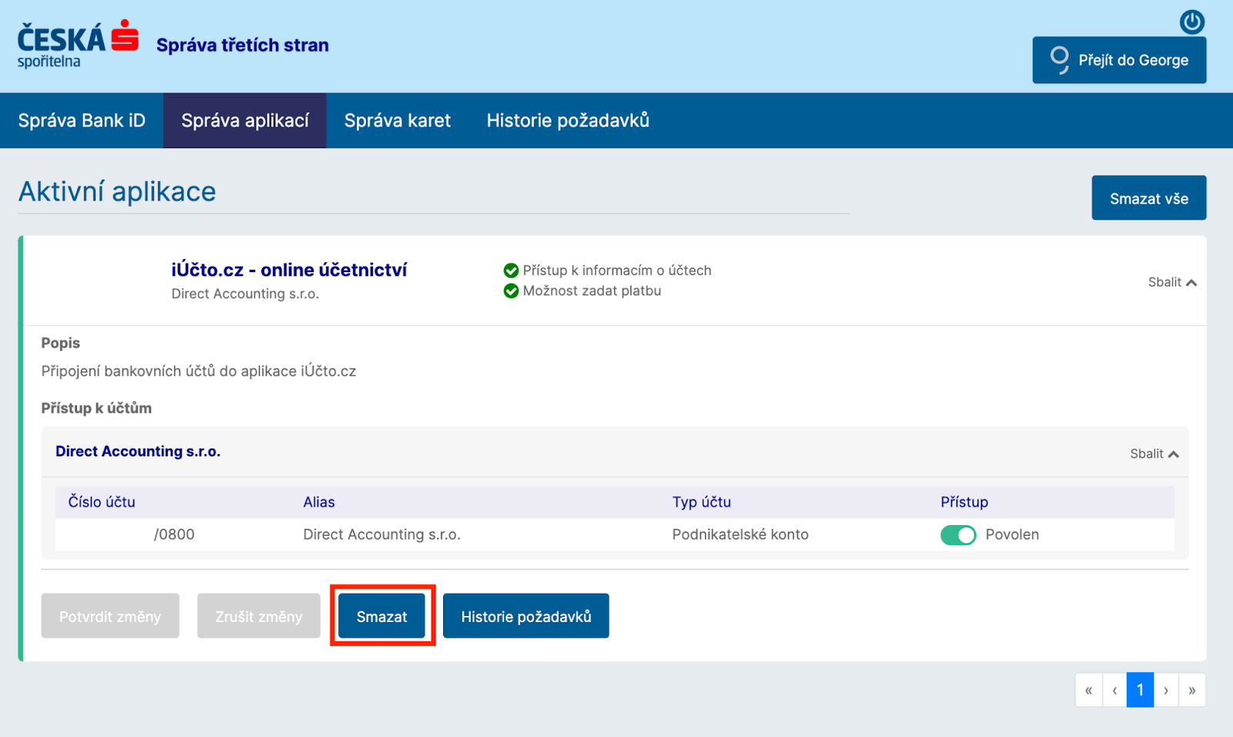Switch to the Správa karet tab

398,120
